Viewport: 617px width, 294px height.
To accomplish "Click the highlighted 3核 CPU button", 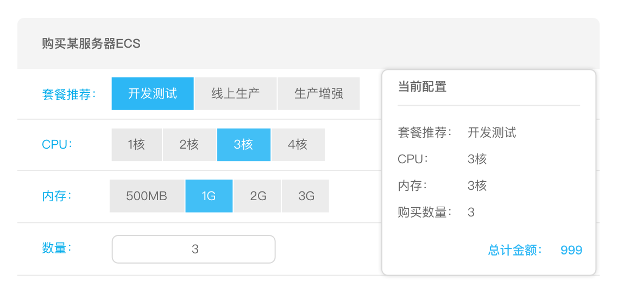I will pyautogui.click(x=243, y=145).
